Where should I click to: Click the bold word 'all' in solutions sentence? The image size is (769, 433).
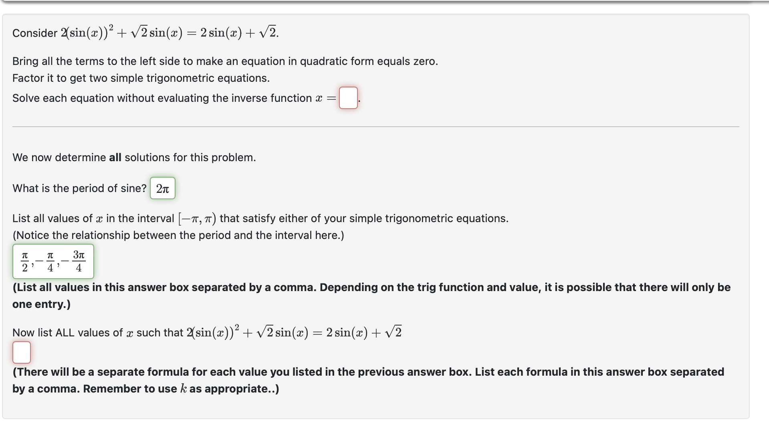click(115, 157)
